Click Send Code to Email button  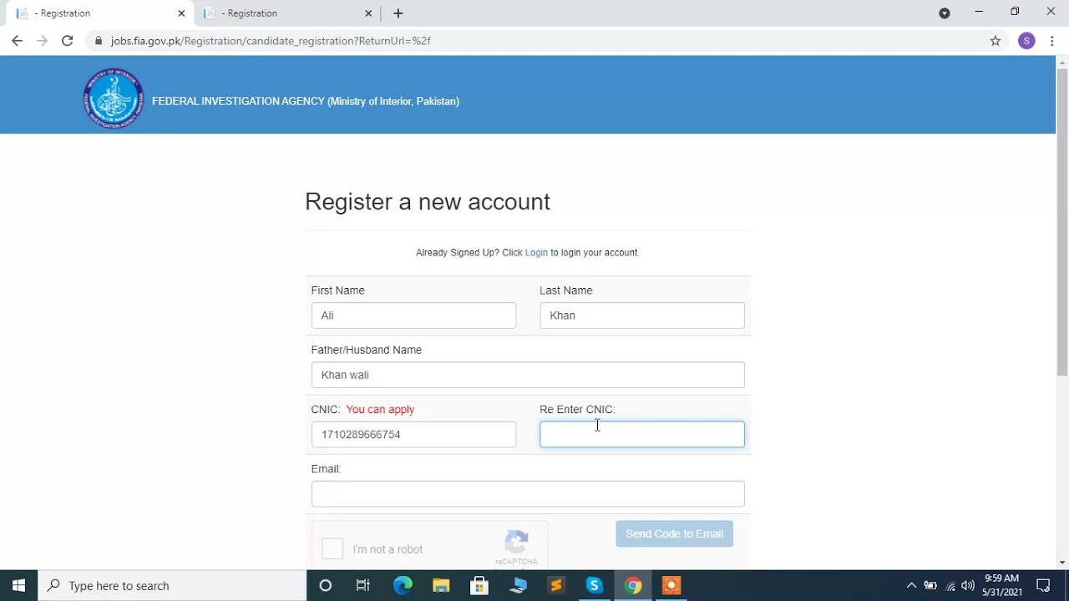[675, 534]
